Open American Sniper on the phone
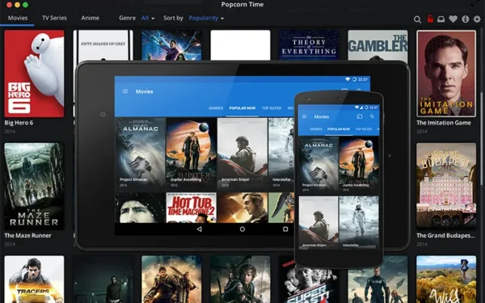 pos(318,222)
